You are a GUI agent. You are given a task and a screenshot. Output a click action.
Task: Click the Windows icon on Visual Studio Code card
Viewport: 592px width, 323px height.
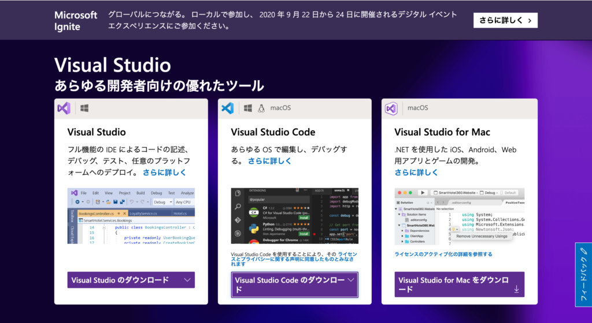[248, 108]
